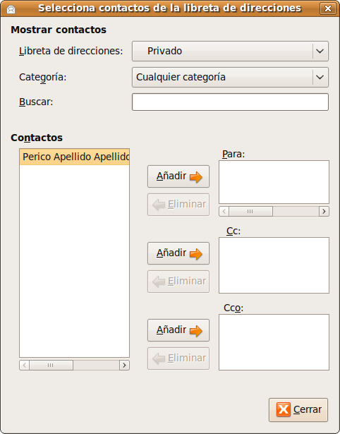Click the Añadir arrow for Cco

196,330
